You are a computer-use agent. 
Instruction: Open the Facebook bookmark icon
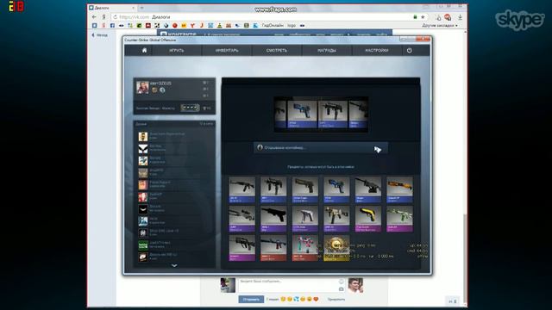pos(112,25)
